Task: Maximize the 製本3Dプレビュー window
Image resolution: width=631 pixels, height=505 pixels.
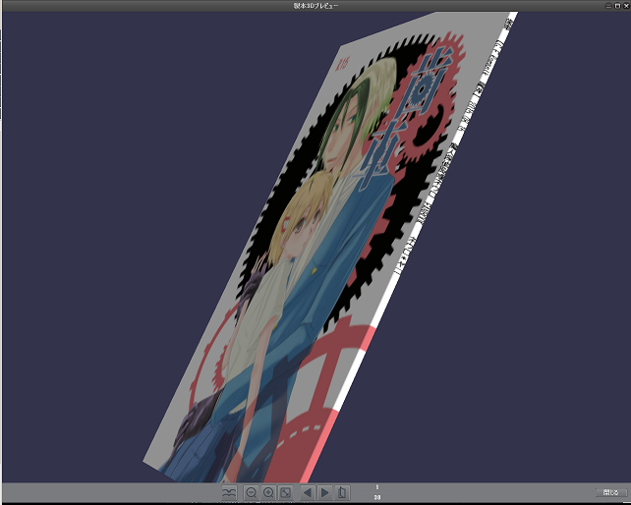Action: 617,6
